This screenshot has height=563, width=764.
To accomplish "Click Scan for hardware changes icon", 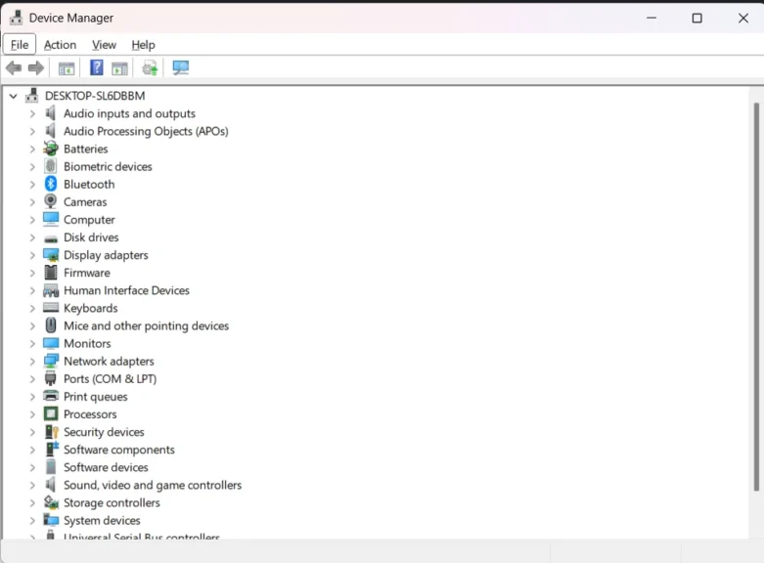I will [x=181, y=67].
